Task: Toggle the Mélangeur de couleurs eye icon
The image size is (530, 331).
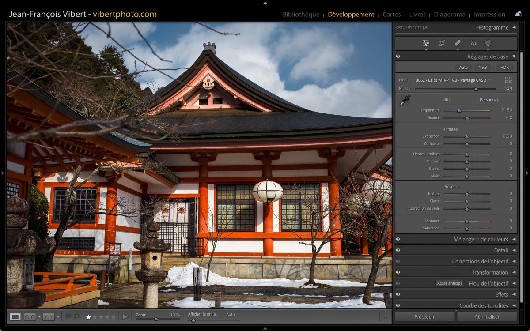Action: (398, 239)
